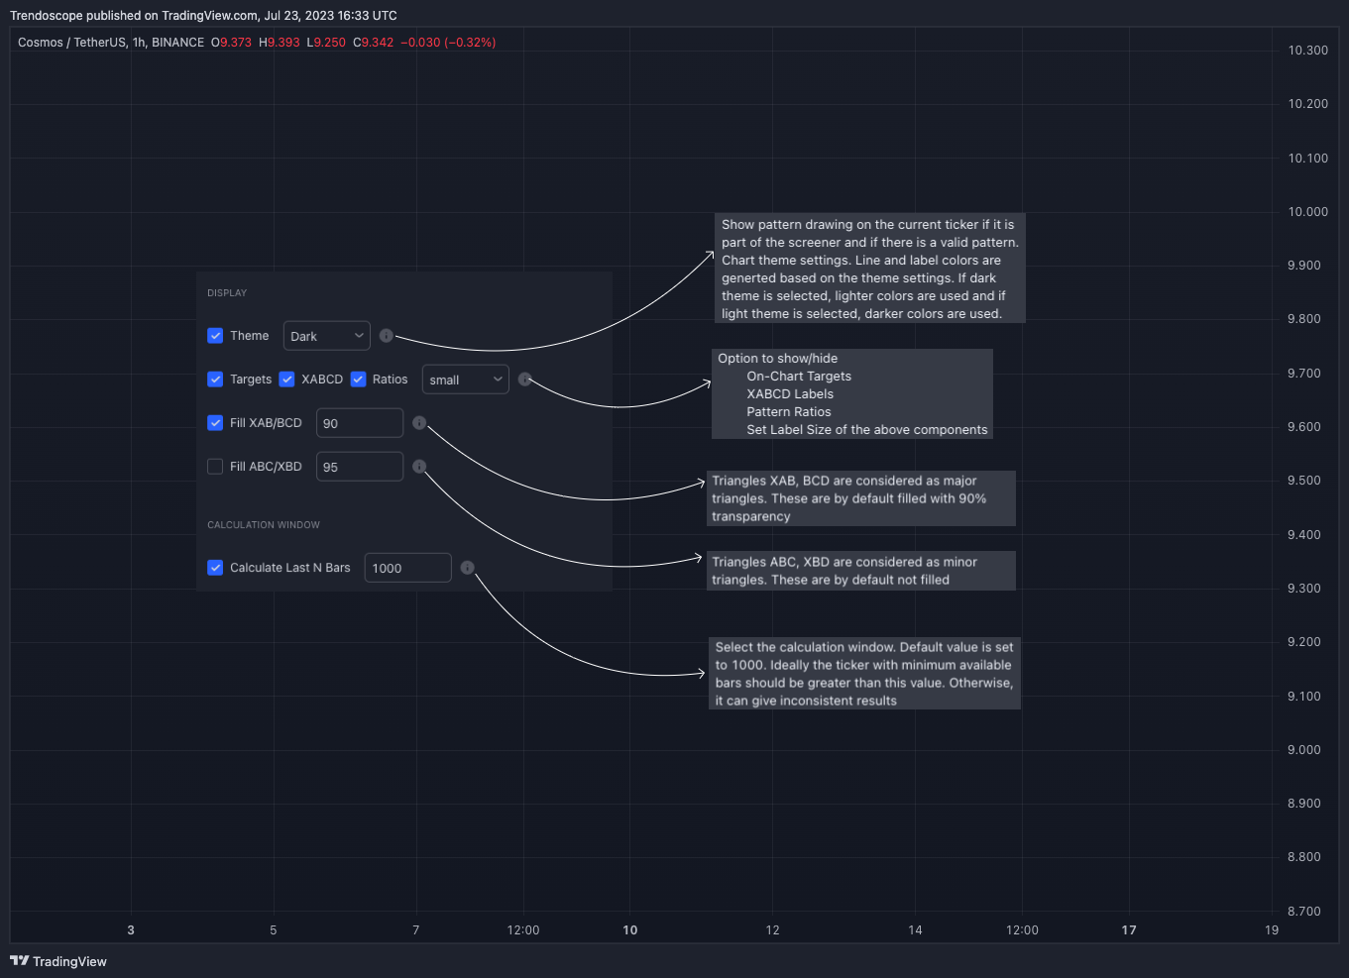Click the close value C9.342 in header

pyautogui.click(x=374, y=43)
